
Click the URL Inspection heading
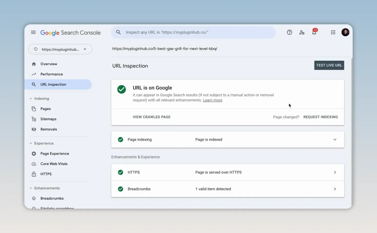pos(130,66)
